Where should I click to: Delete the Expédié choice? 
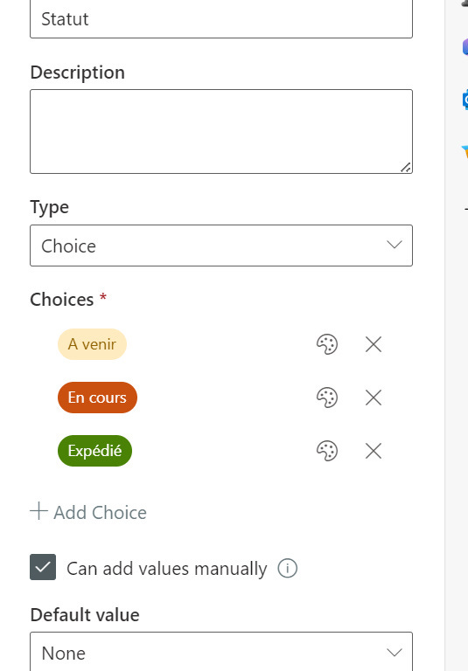click(374, 451)
